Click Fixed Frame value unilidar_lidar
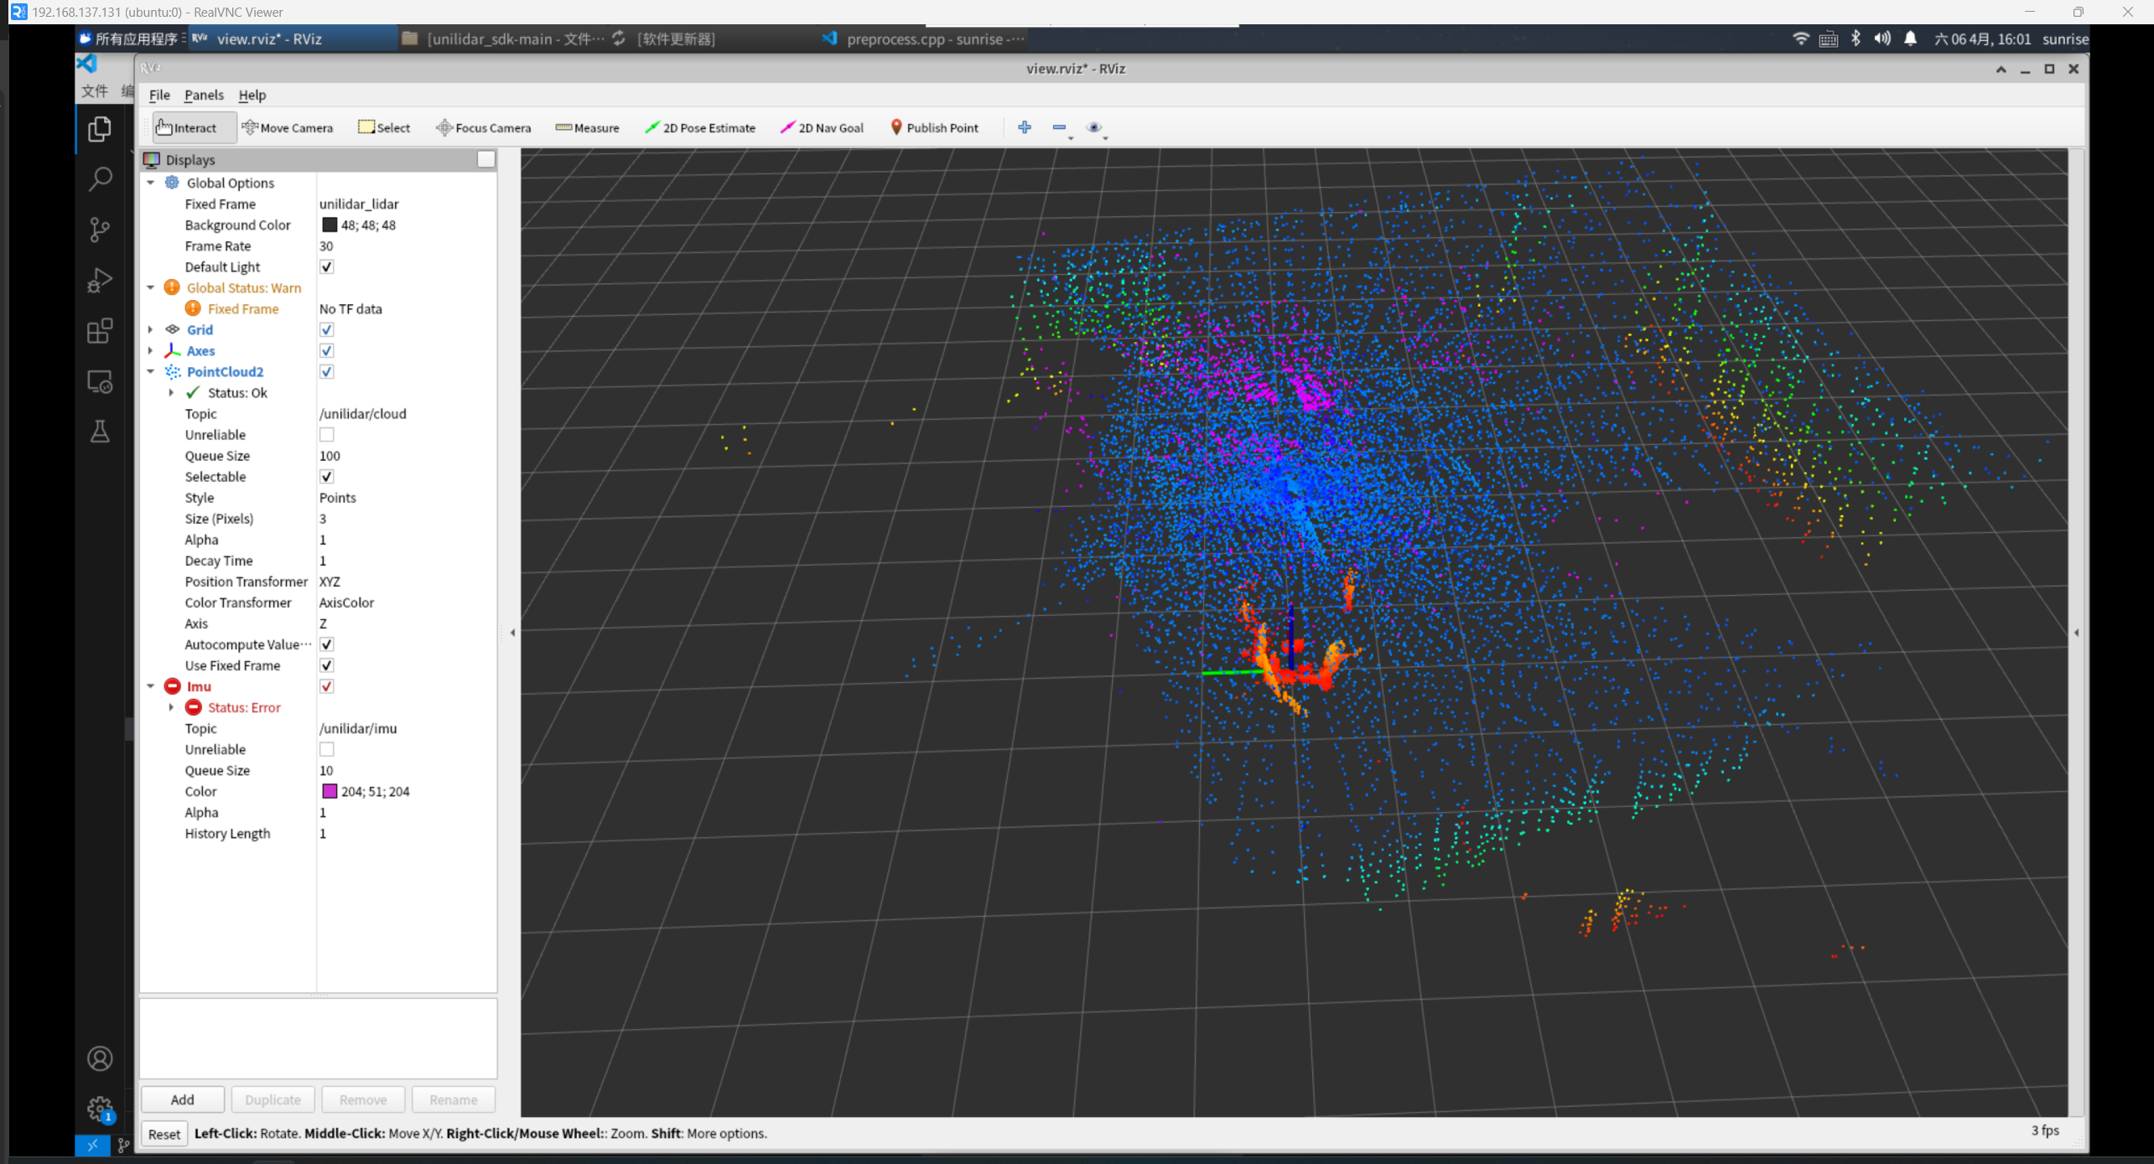The width and height of the screenshot is (2154, 1164). point(359,204)
